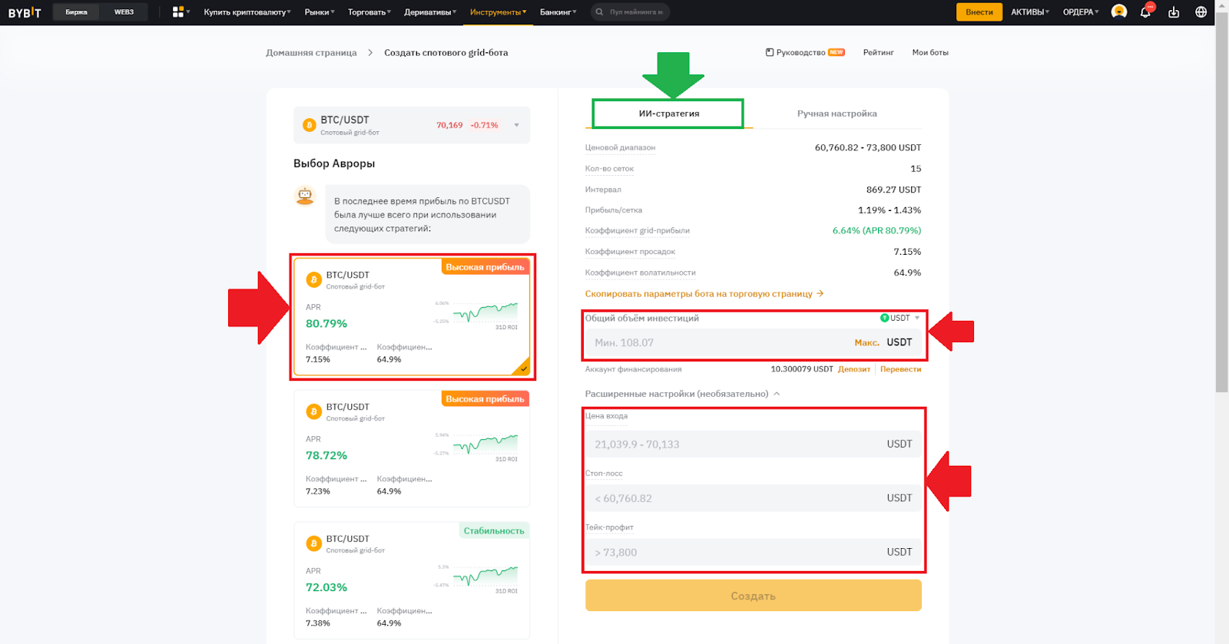Viewport: 1229px width, 644px height.
Task: Click the Aurora robot avatar icon
Action: click(305, 196)
